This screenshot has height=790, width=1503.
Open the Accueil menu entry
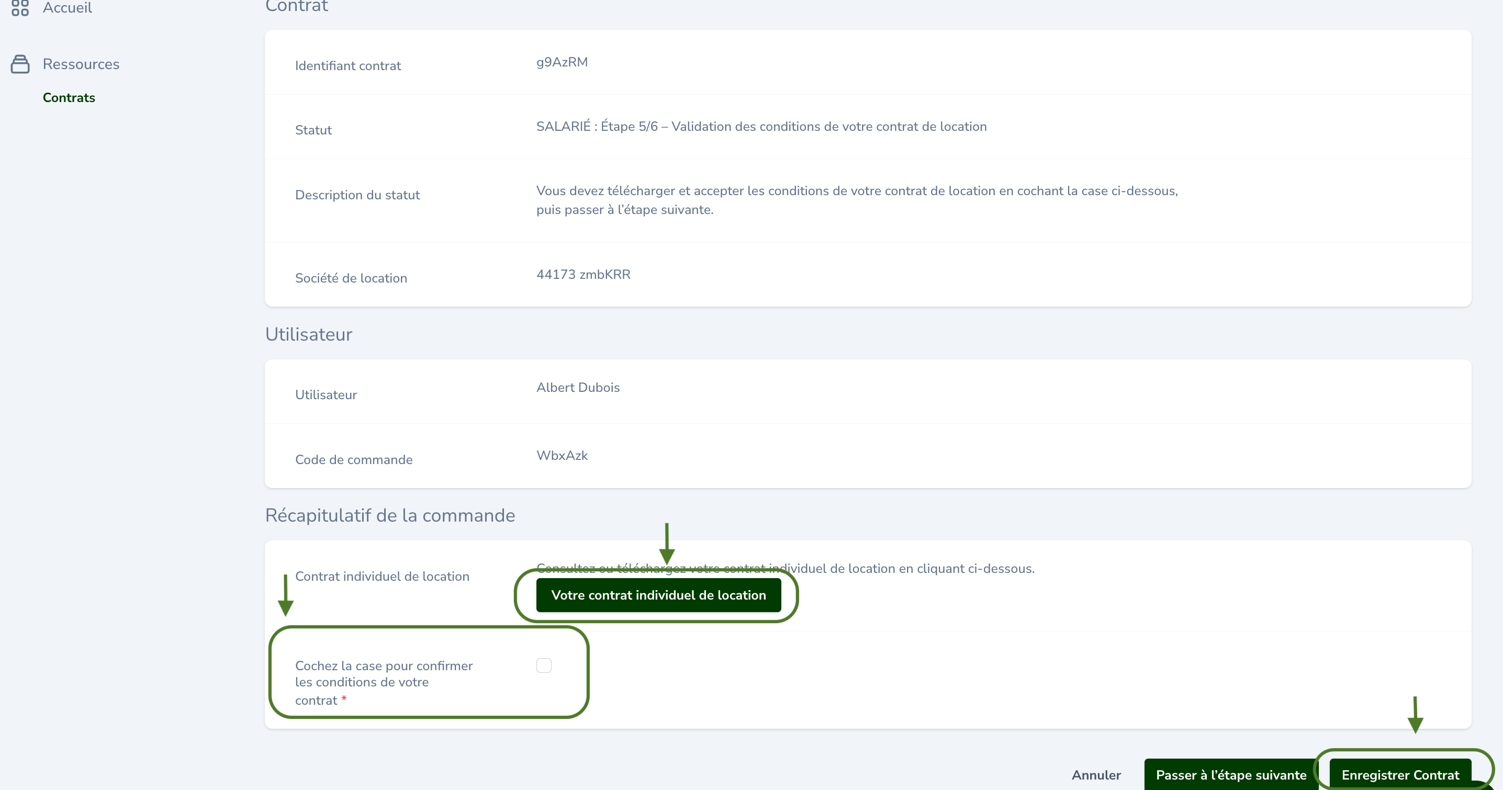[67, 7]
